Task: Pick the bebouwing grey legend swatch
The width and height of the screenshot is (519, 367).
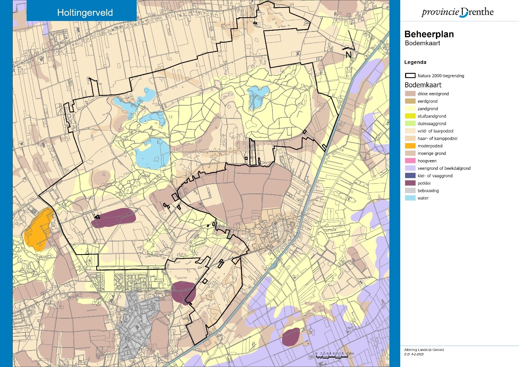Action: click(410, 191)
